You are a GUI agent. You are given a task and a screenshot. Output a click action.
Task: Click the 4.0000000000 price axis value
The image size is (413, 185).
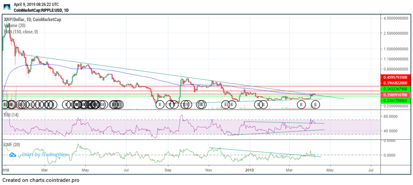(396, 18)
